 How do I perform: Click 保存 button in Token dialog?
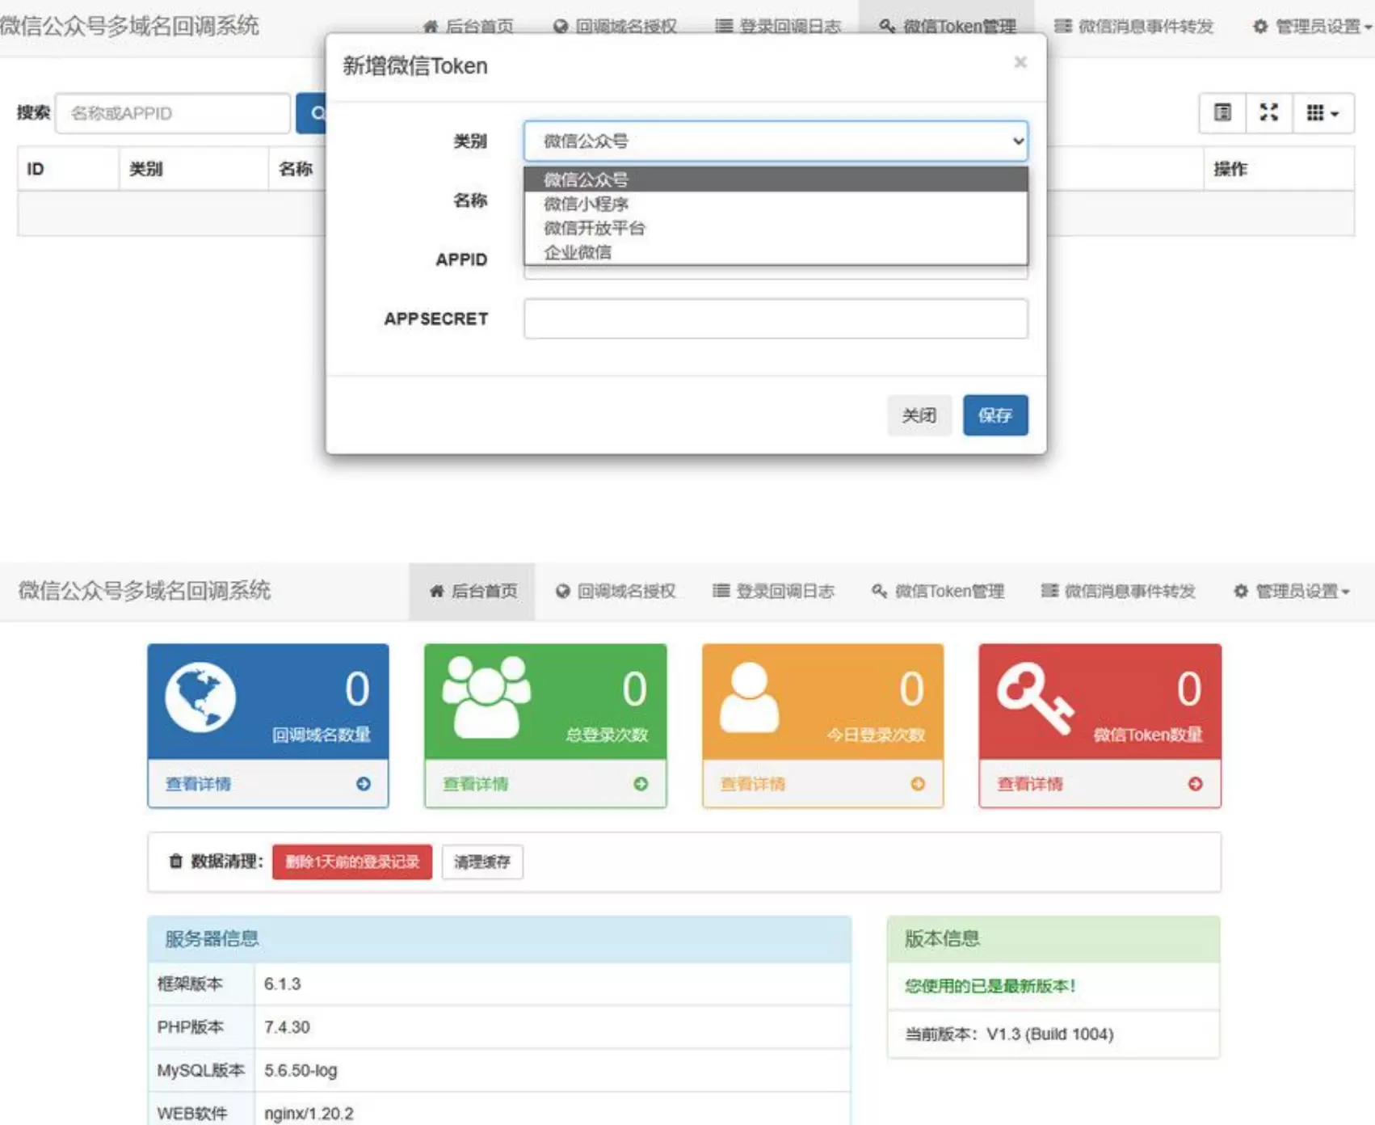click(x=995, y=415)
